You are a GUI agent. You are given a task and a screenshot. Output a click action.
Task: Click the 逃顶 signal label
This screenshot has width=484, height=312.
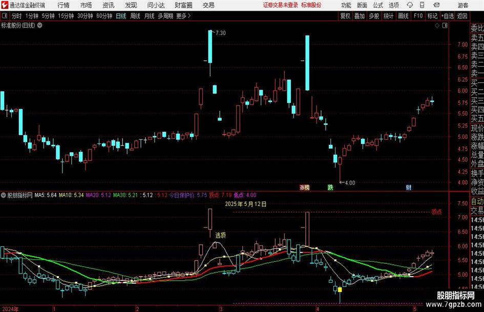(x=220, y=235)
